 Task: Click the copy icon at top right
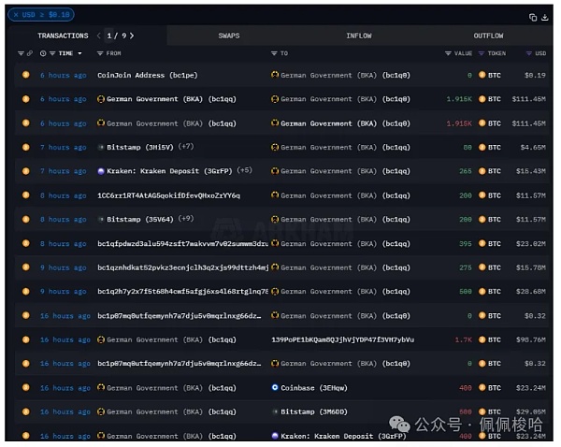[533, 17]
